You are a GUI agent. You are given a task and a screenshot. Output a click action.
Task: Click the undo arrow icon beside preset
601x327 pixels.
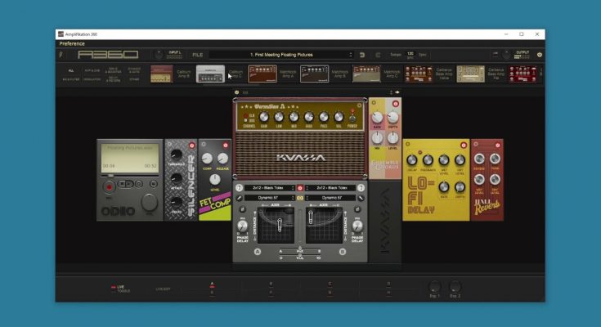362,55
